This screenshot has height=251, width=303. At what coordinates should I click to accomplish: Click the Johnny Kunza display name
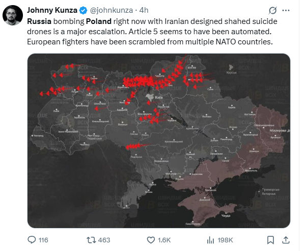tap(52, 10)
